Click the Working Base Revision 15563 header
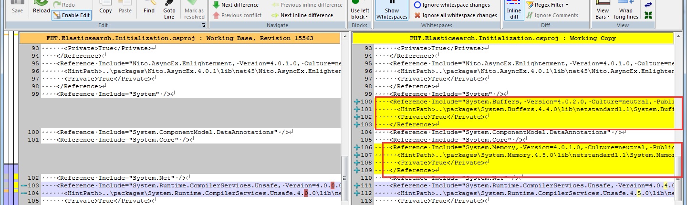 (180, 38)
